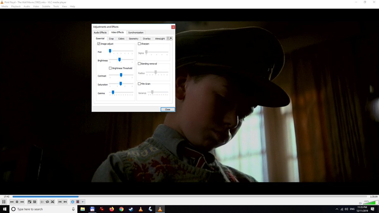Open the red creature app on taskbar
Screen dimensions: 379x213
(x=102, y=209)
